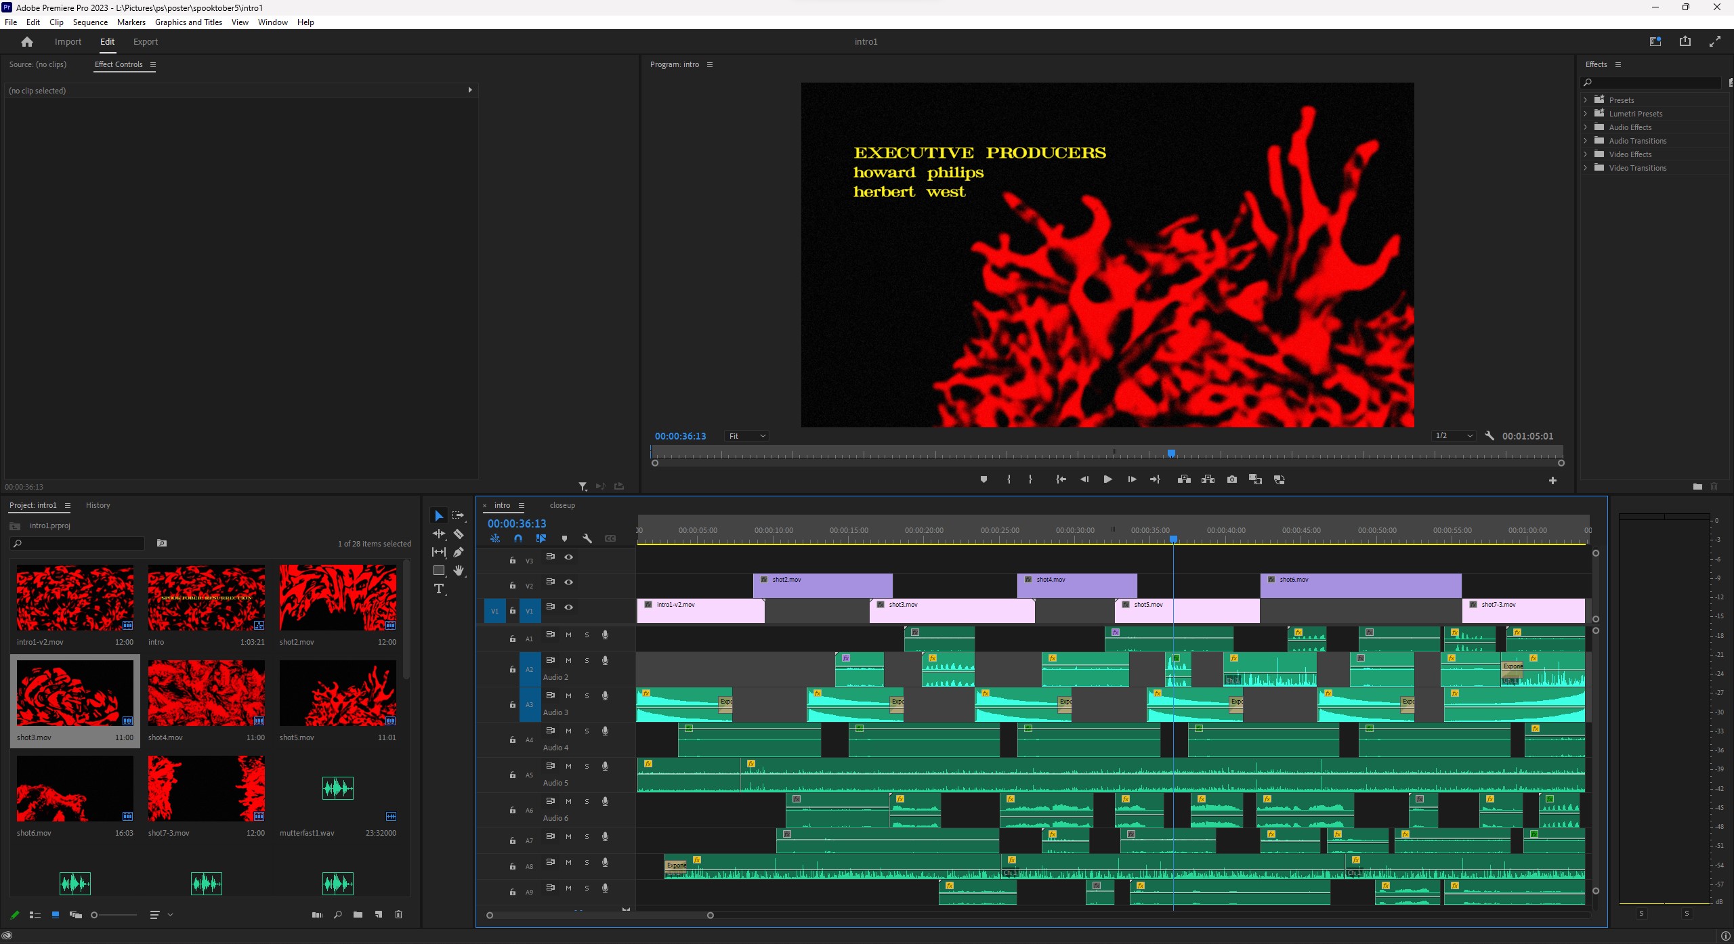Click the New Bin folder icon in Project panel

pyautogui.click(x=358, y=914)
